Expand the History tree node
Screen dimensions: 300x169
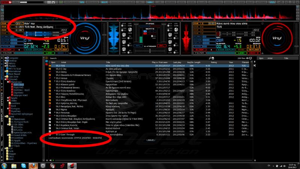click(5, 63)
